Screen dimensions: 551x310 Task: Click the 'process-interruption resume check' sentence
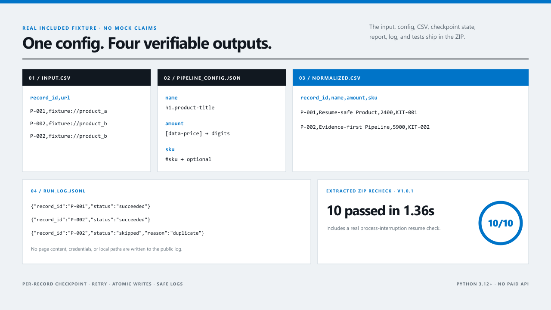pyautogui.click(x=384, y=228)
